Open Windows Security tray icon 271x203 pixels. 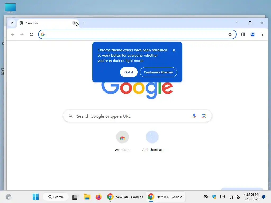coord(214,197)
